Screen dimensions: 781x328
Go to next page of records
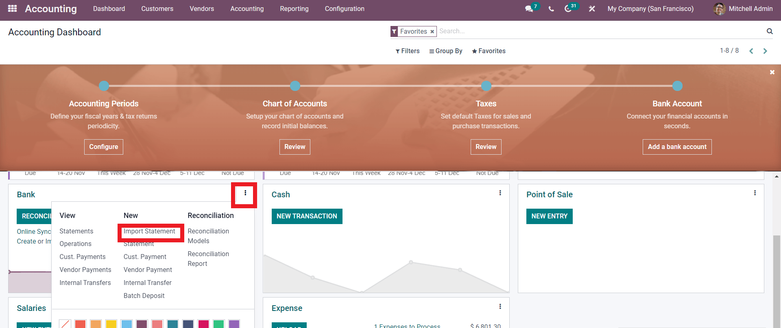(x=765, y=51)
